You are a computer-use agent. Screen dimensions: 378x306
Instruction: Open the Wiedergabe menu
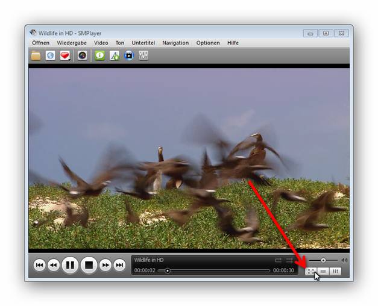point(72,43)
